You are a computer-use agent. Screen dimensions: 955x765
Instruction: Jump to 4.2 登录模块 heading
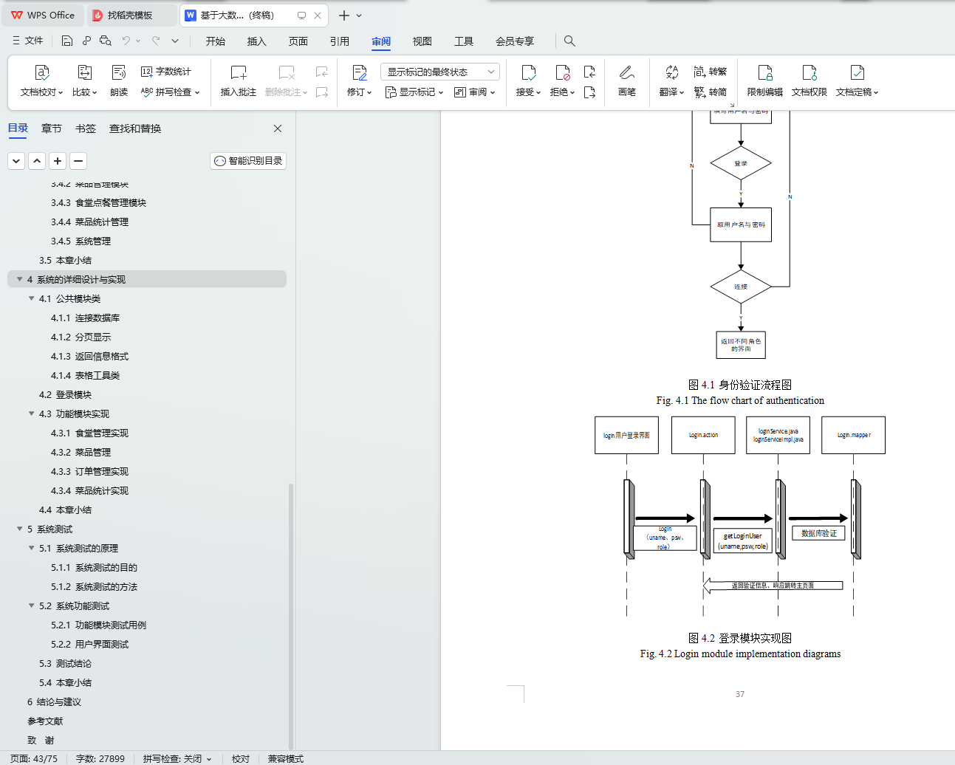coord(65,394)
